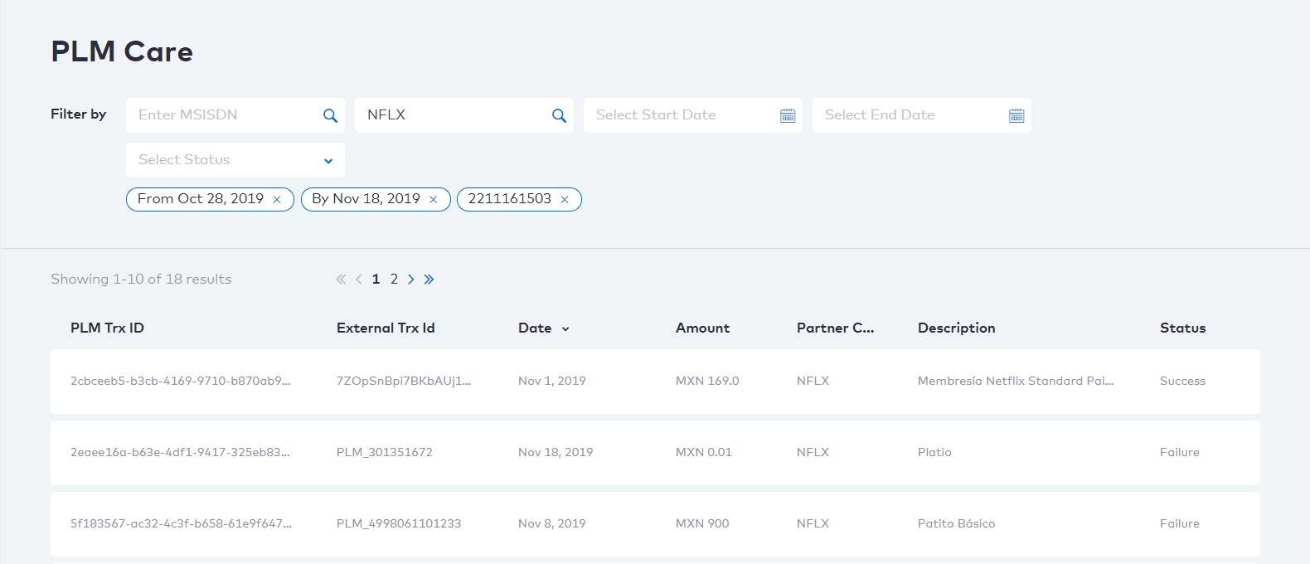Click the Status column header
Image resolution: width=1310 pixels, height=564 pixels.
[x=1182, y=328]
